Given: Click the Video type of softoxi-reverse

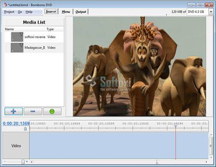Looking at the screenshot, I should click(x=51, y=37).
